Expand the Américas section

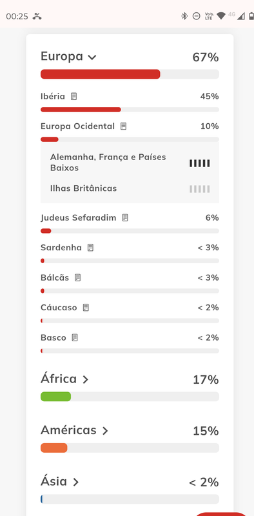coord(105,431)
